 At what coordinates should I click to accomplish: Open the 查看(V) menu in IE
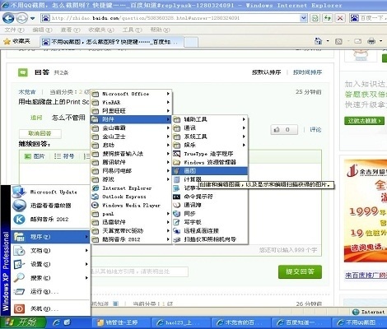tap(70, 30)
